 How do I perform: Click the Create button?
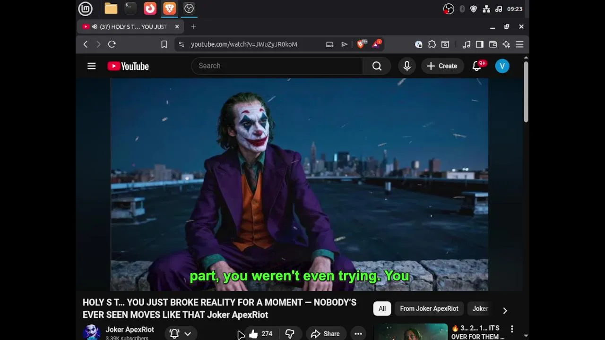442,66
